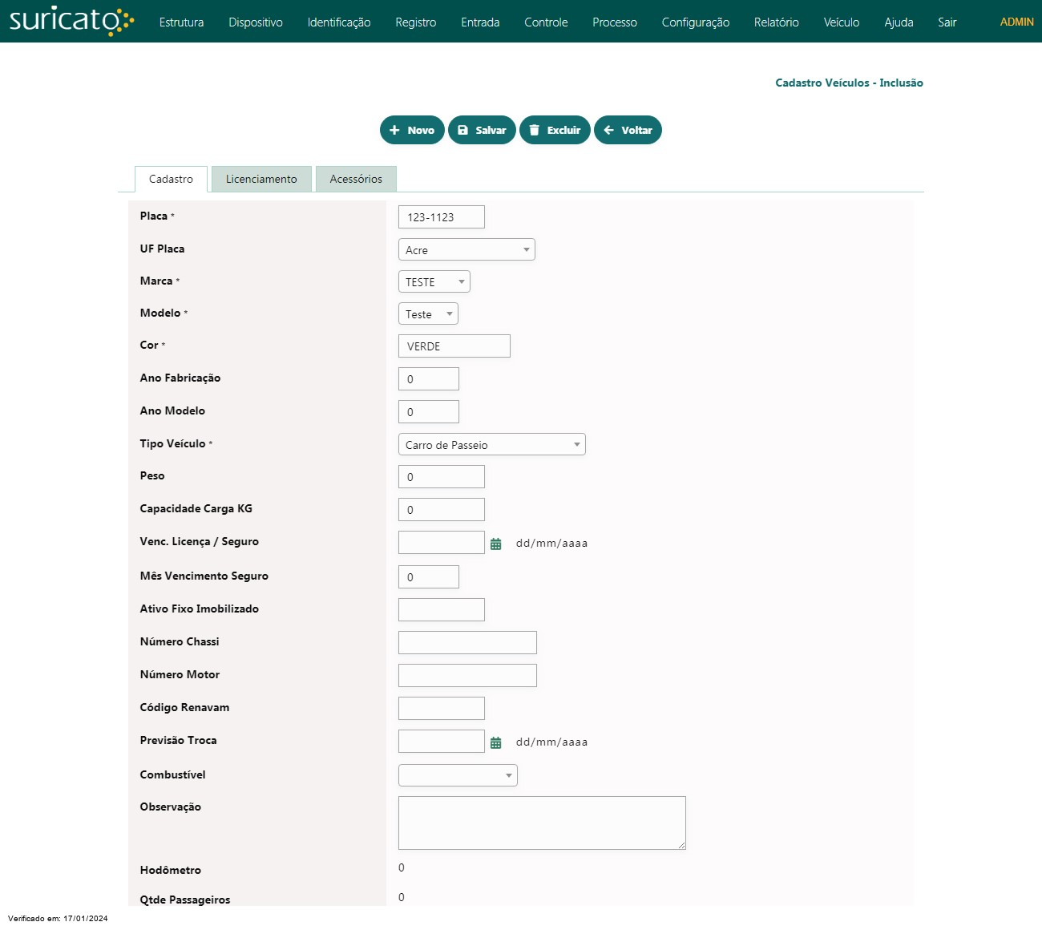Switch to the Licenciamento tab
This screenshot has width=1042, height=930.
click(261, 179)
